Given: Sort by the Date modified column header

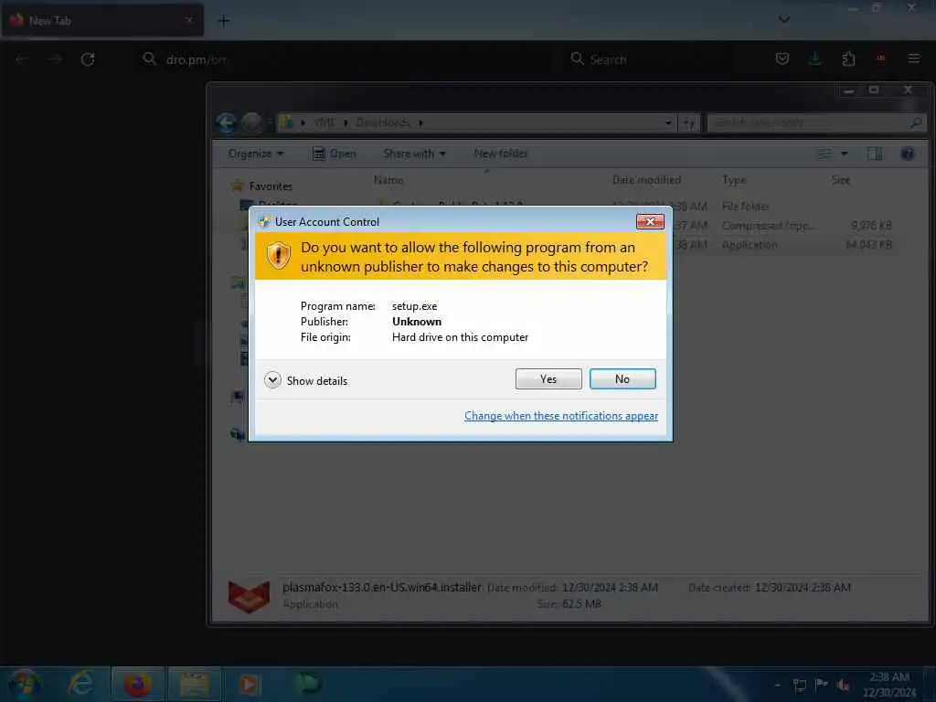Looking at the screenshot, I should coord(646,180).
